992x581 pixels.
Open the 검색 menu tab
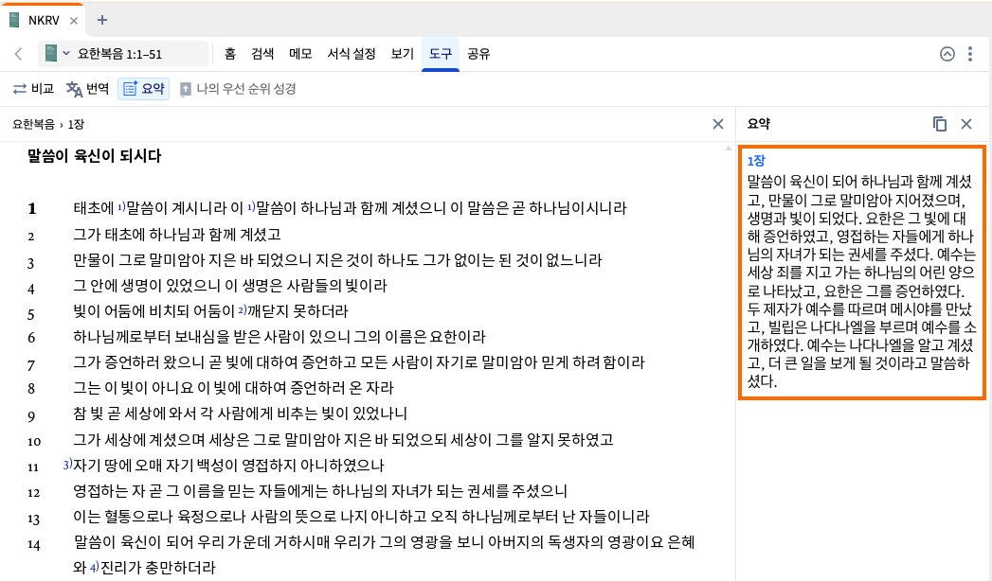click(x=262, y=54)
